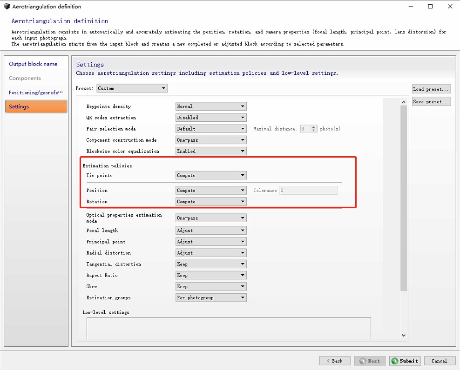Viewport: 460px width, 370px height.
Task: Open the Aspect Ratio dropdown
Action: (x=211, y=275)
